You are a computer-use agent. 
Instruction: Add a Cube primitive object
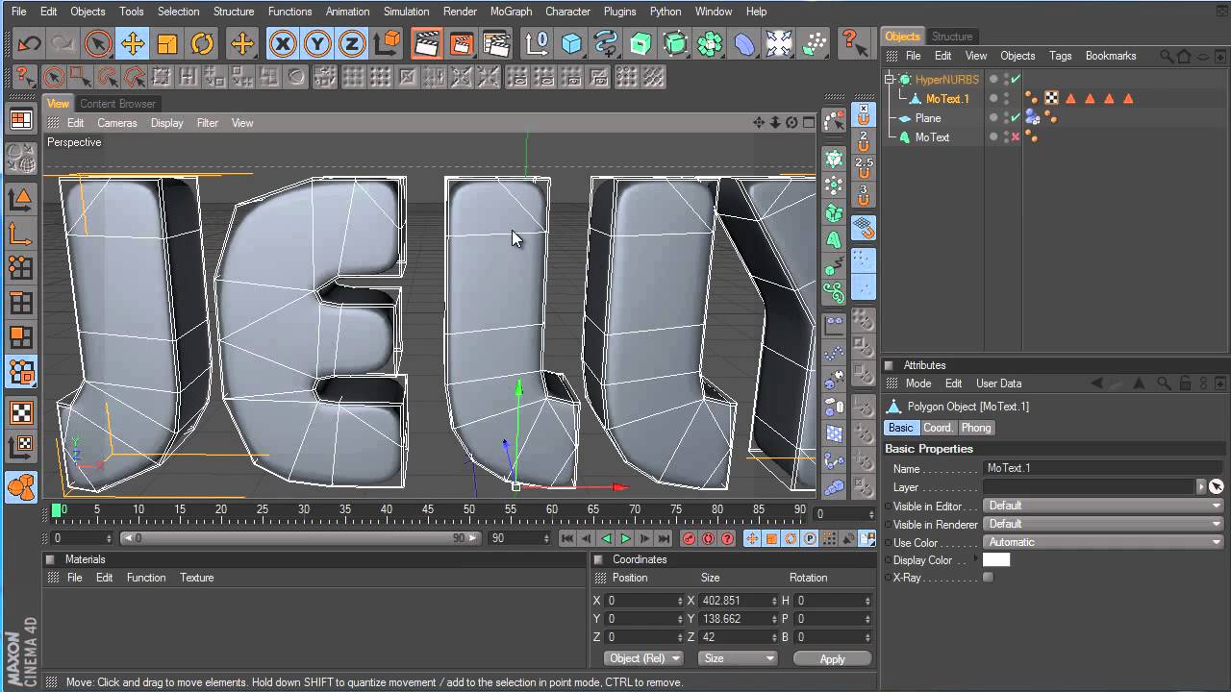click(x=572, y=43)
